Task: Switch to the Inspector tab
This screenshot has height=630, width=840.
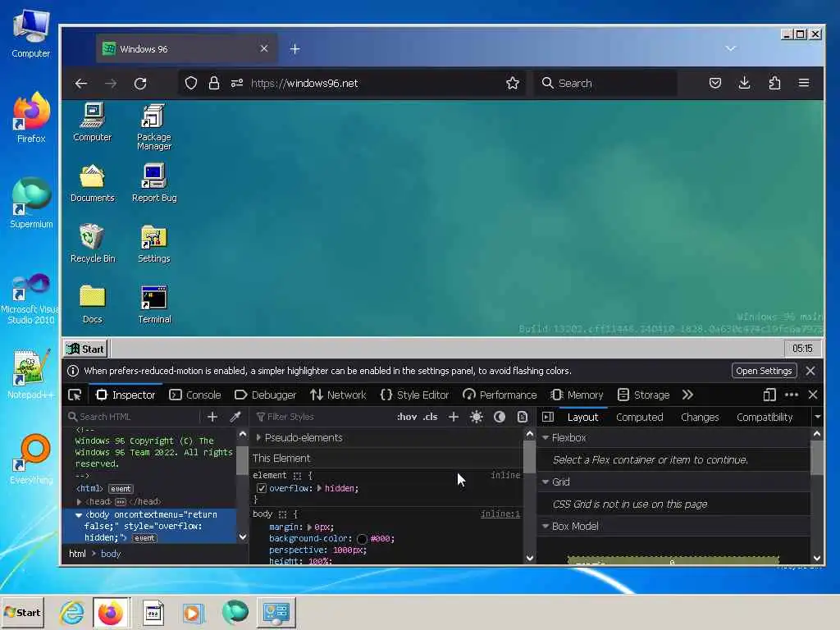Action: pyautogui.click(x=126, y=395)
